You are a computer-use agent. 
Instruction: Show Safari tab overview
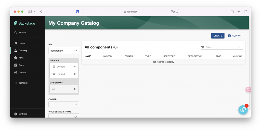point(245,11)
